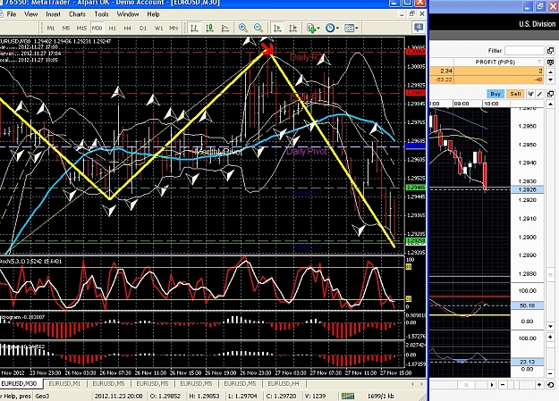Switch to MN timeframe
Screen dimensions: 559x401
(x=174, y=29)
